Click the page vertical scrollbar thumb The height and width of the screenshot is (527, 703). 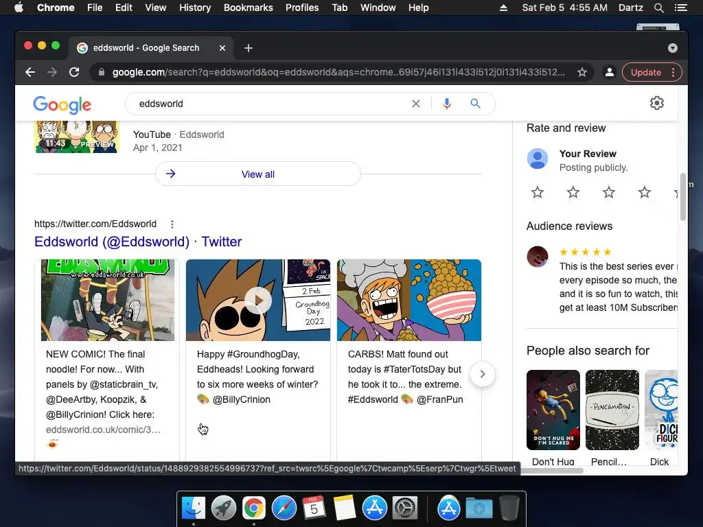point(683,196)
